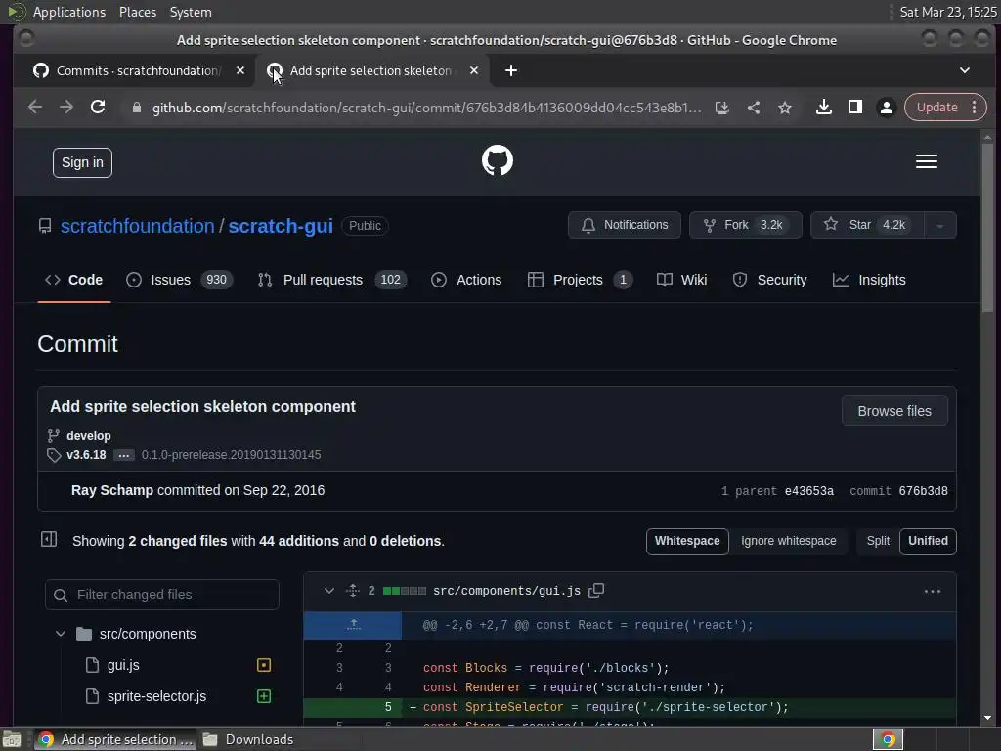Click added indicator beside sprite-selector.js

pyautogui.click(x=264, y=696)
